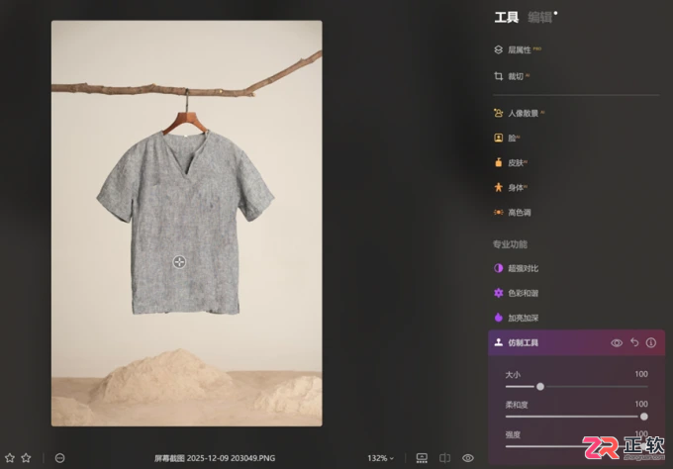Click the filmstrip toggle icon in bottom bar

[x=422, y=458]
